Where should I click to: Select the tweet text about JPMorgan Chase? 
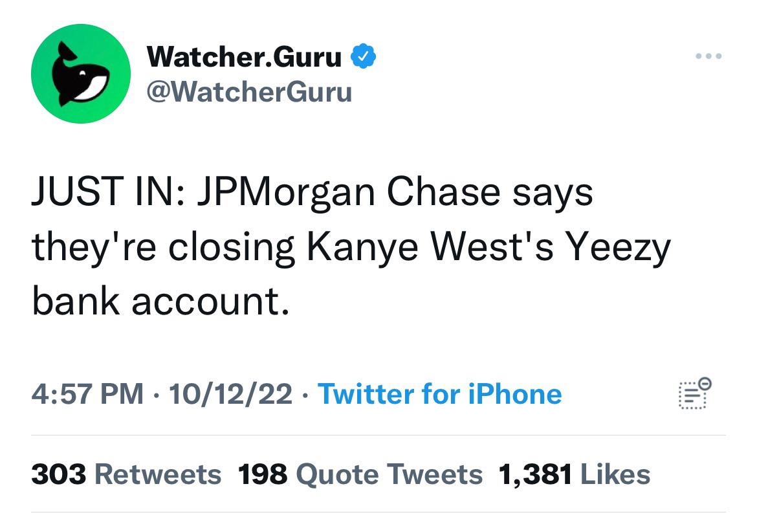(x=313, y=190)
